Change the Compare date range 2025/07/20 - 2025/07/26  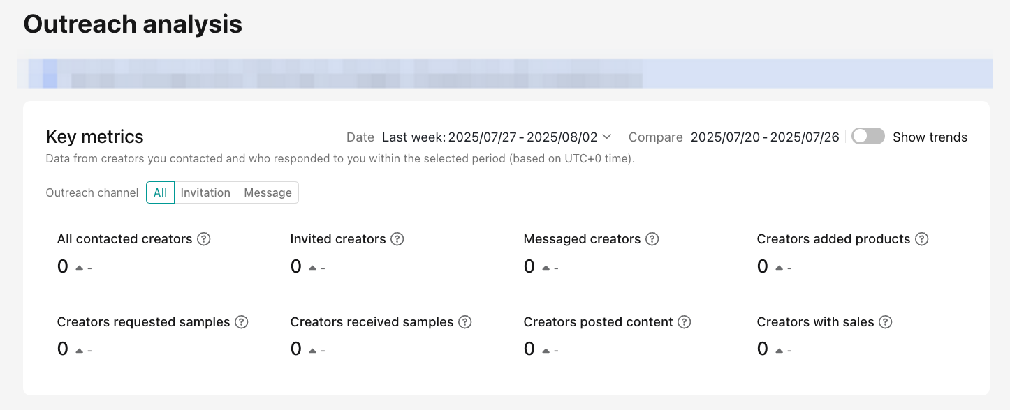click(765, 137)
